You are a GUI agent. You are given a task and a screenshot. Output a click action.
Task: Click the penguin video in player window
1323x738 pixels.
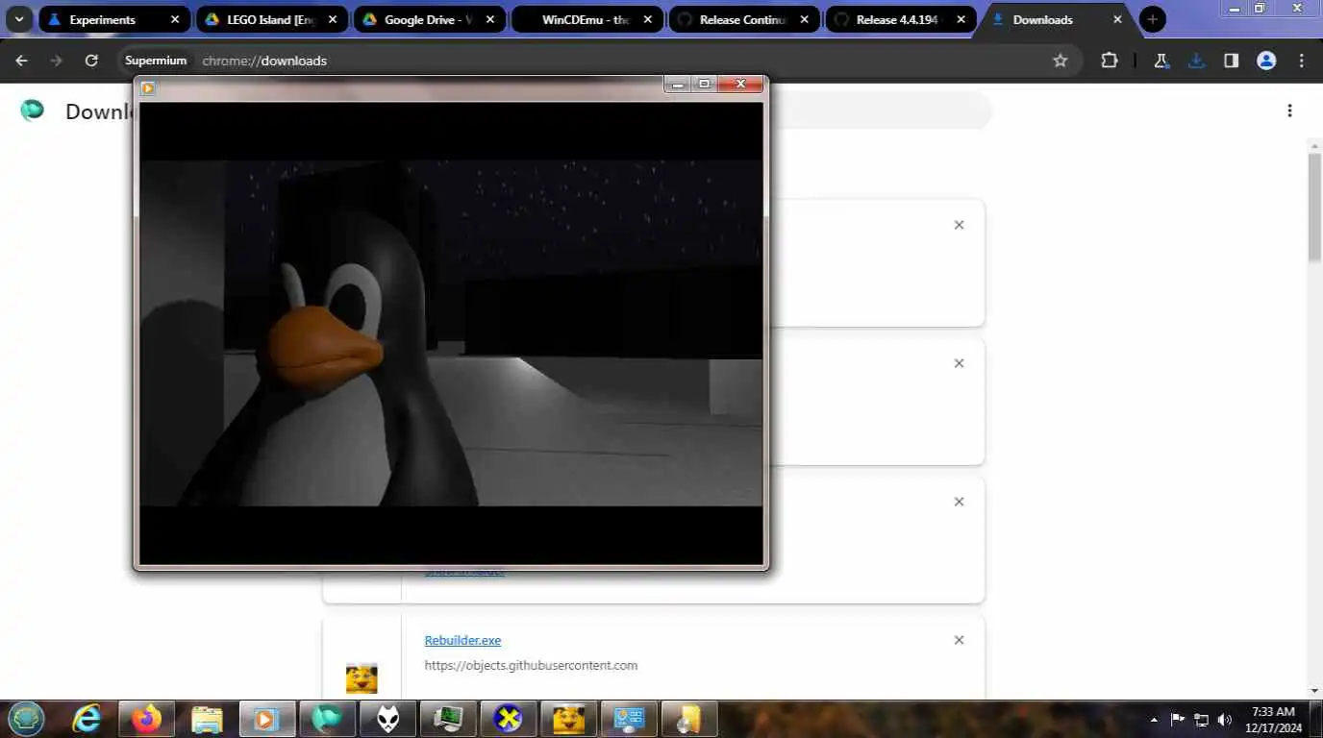tap(451, 332)
